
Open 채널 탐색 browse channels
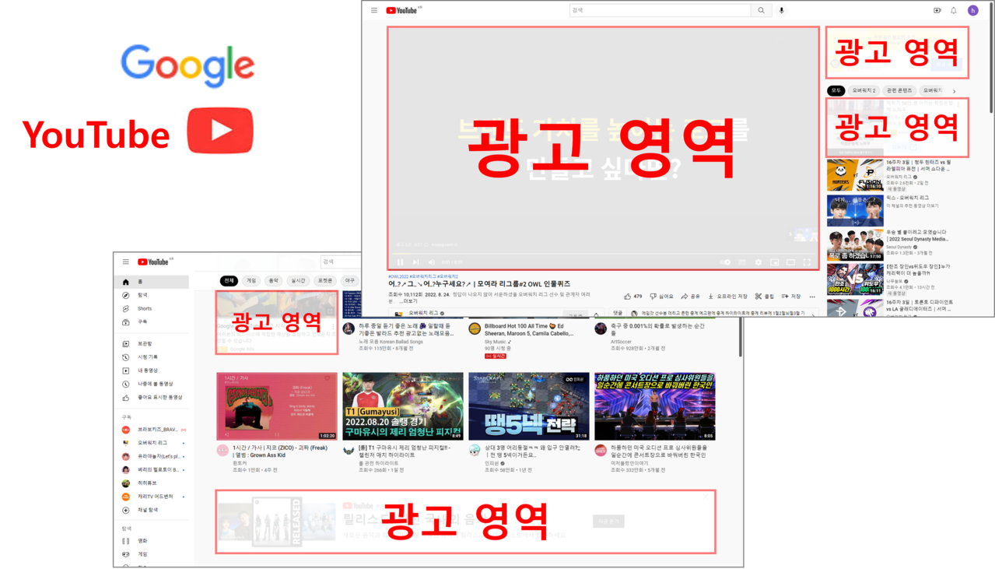point(152,510)
